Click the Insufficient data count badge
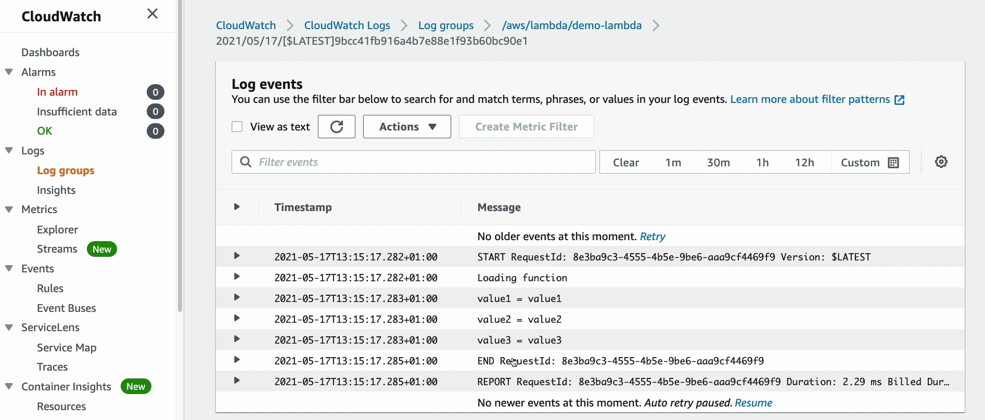985x420 pixels. point(156,112)
